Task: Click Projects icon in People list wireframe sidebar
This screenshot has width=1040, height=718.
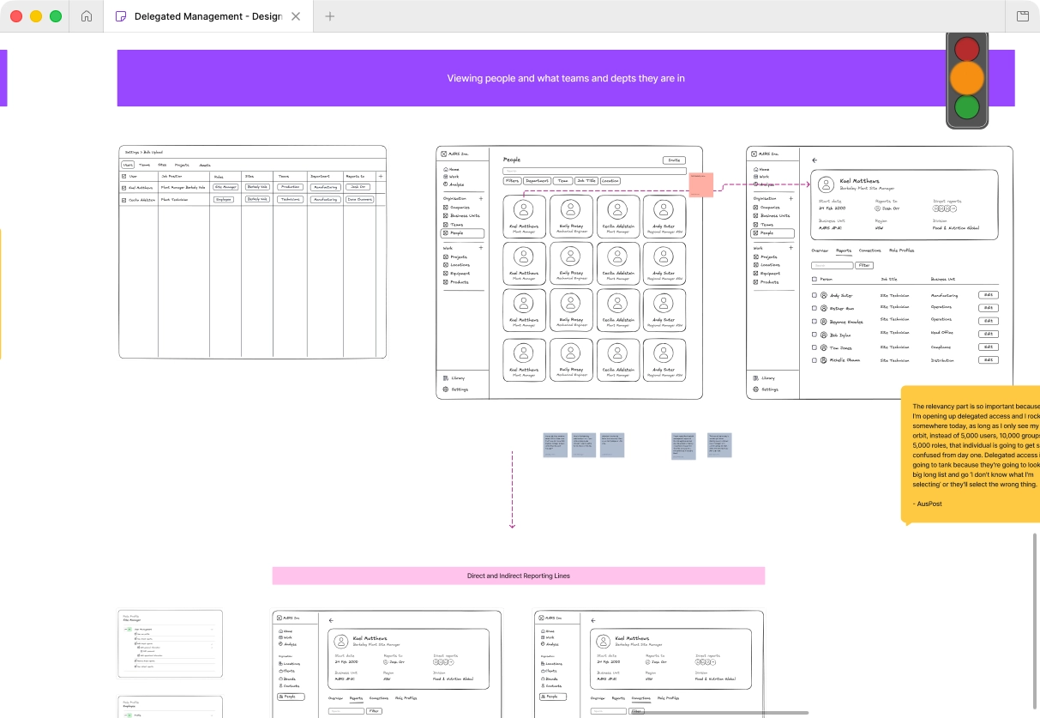Action: (445, 256)
